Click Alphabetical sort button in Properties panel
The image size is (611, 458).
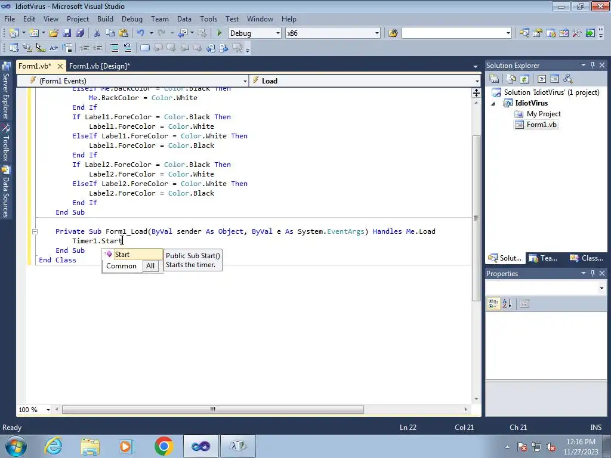[507, 304]
